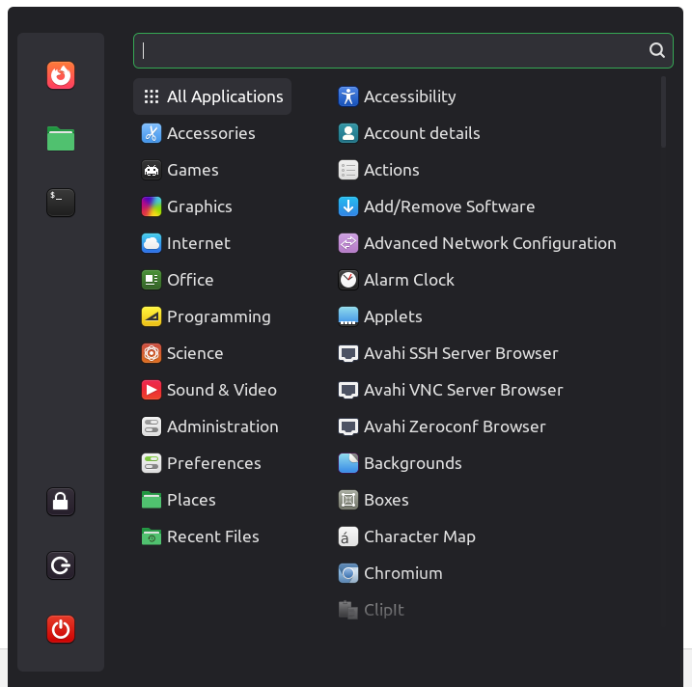Select the Graphics category
The height and width of the screenshot is (687, 692).
click(199, 206)
